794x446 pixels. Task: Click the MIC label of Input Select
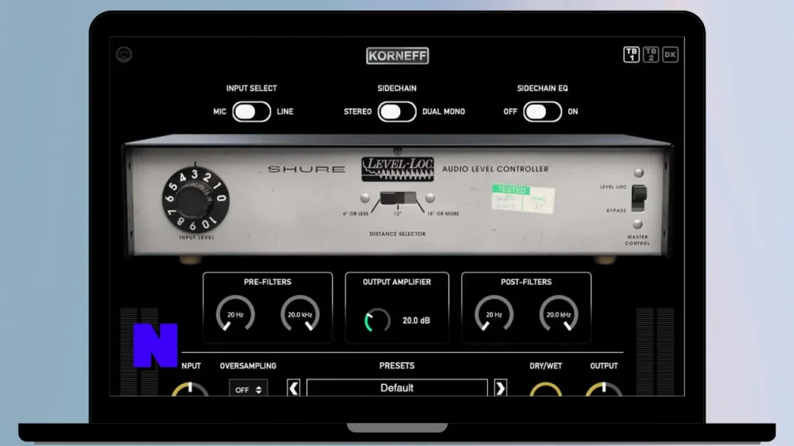(219, 111)
